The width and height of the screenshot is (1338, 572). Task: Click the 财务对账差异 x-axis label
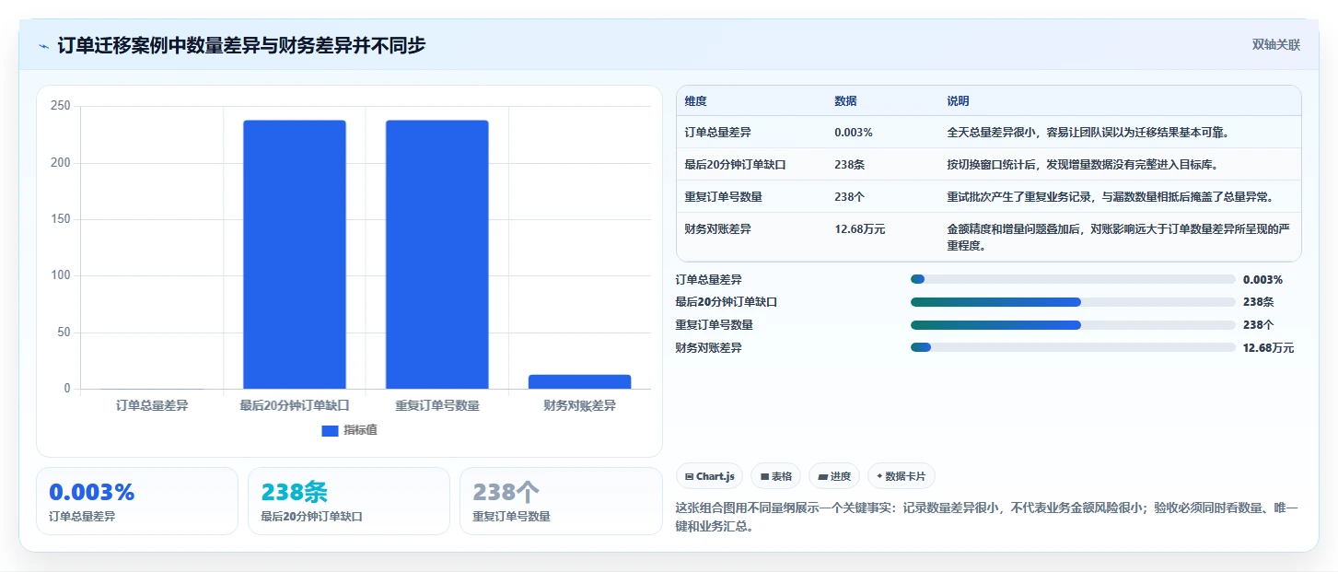[579, 405]
